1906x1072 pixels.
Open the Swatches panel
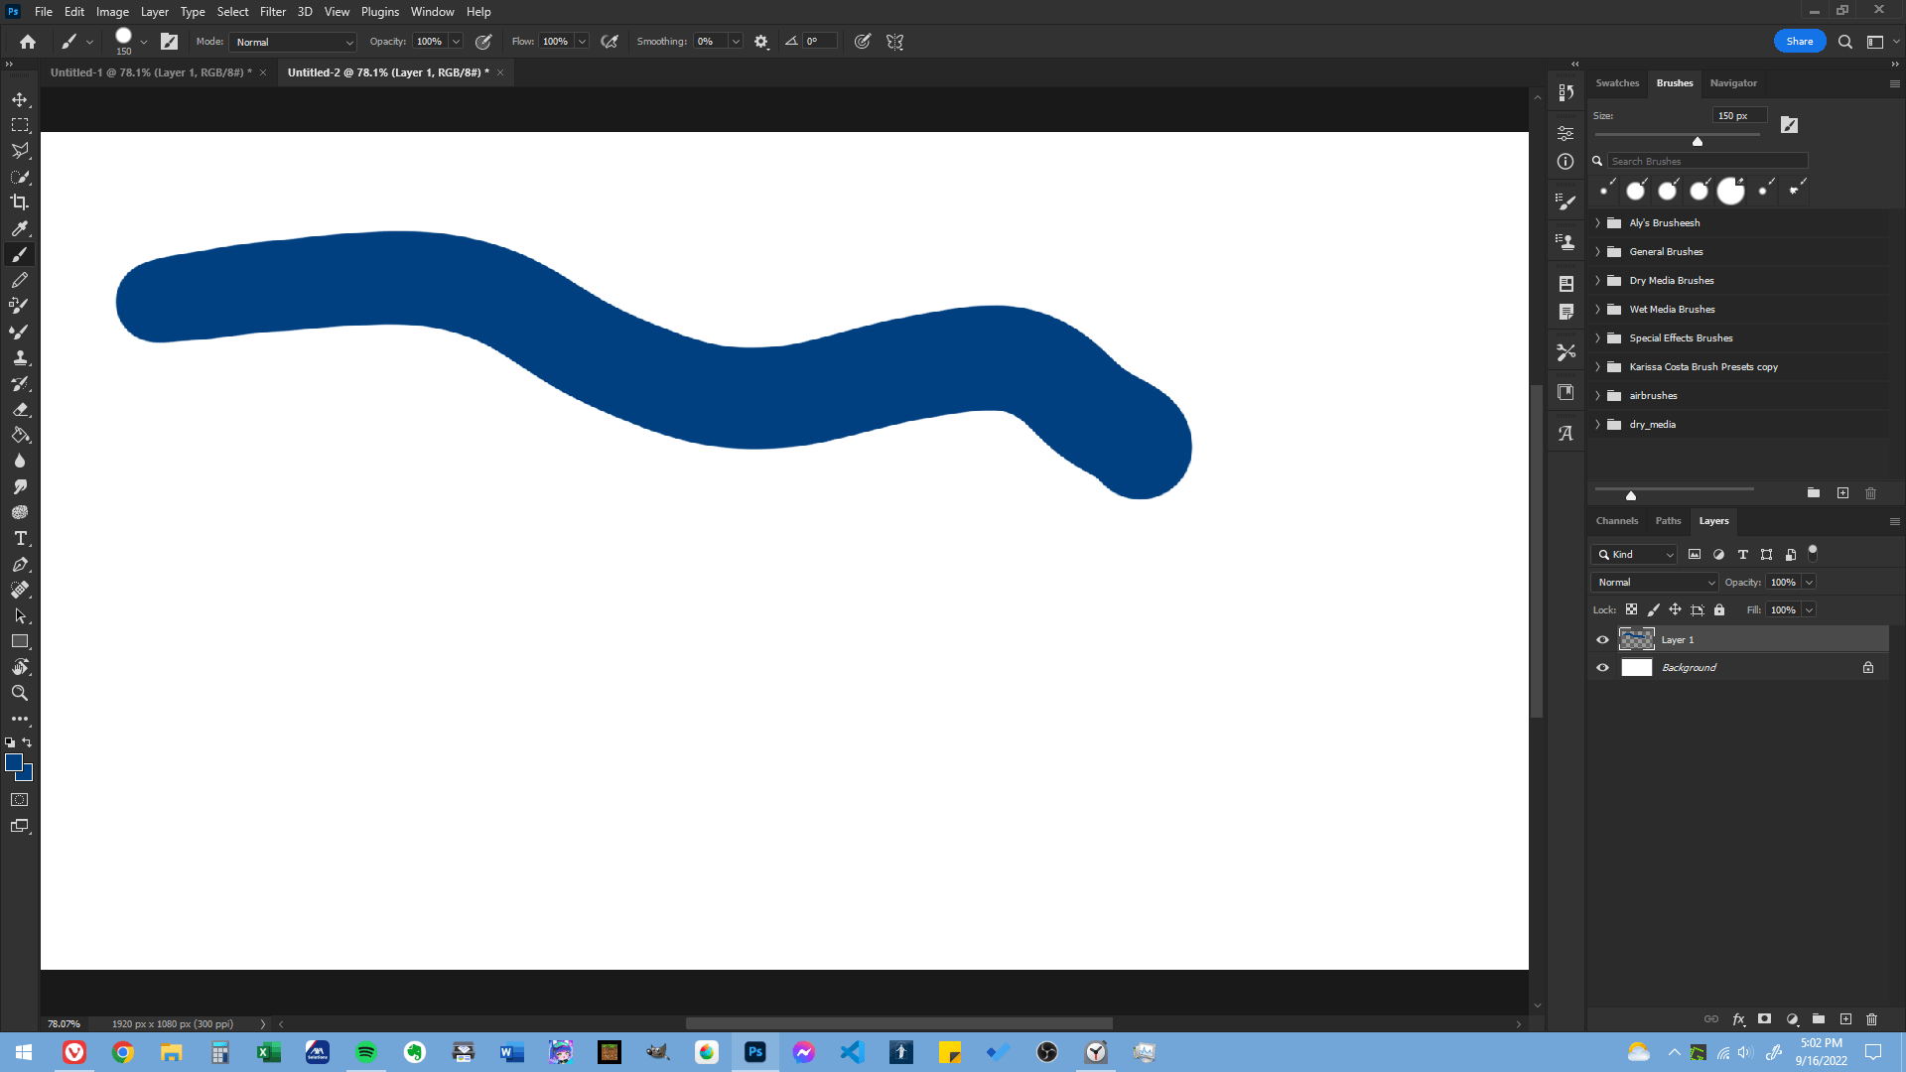click(x=1617, y=83)
